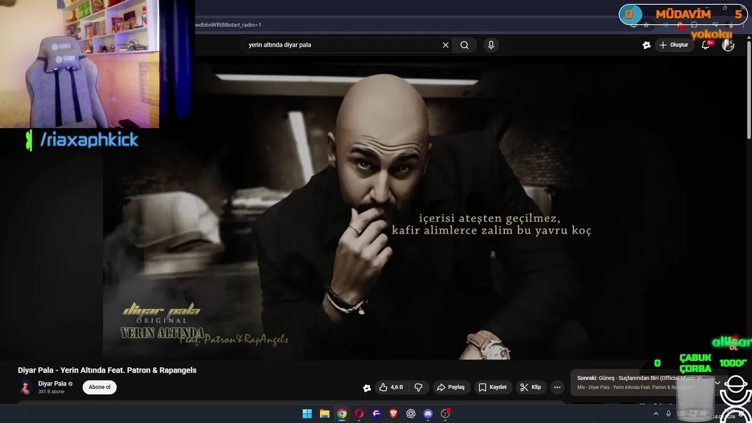Open the Diyar Pala channel name link
Image resolution: width=752 pixels, height=423 pixels.
coord(52,384)
